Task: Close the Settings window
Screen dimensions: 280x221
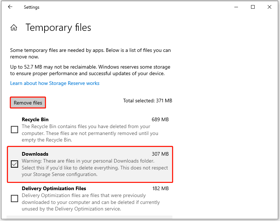Action: [x=270, y=7]
